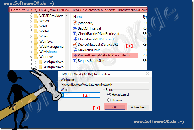This screenshot has height=130, width=194.
Task: Click the DeviceMetadataServiceURL string icon
Action: tap(75, 44)
